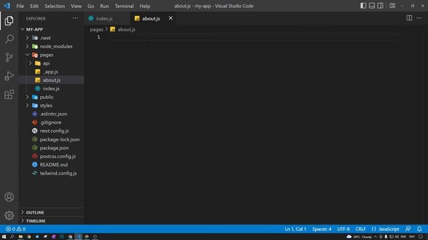Click the errors and warnings status indicator

pyautogui.click(x=16, y=229)
